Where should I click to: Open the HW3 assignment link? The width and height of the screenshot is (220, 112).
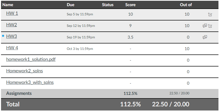pyautogui.click(x=12, y=36)
